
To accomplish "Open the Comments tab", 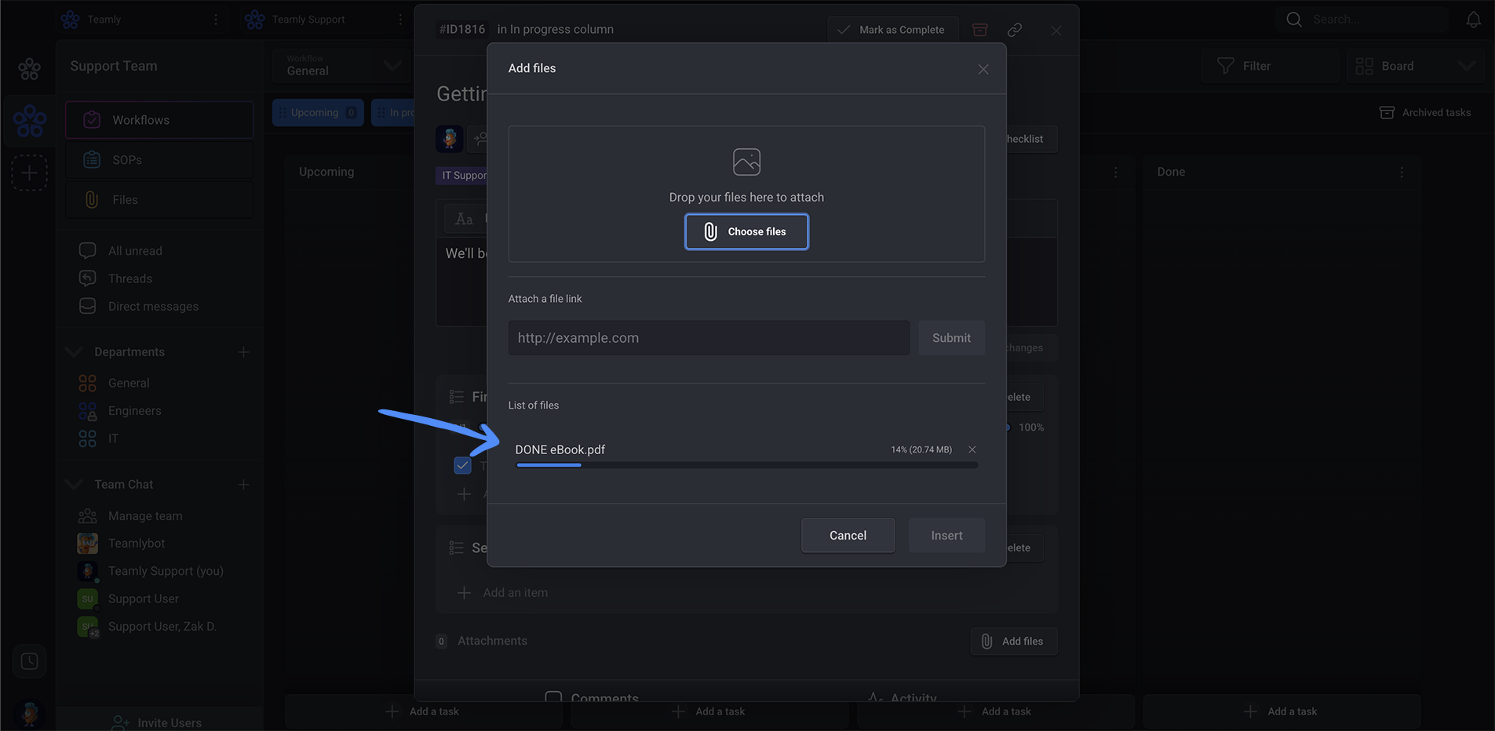I will click(593, 697).
